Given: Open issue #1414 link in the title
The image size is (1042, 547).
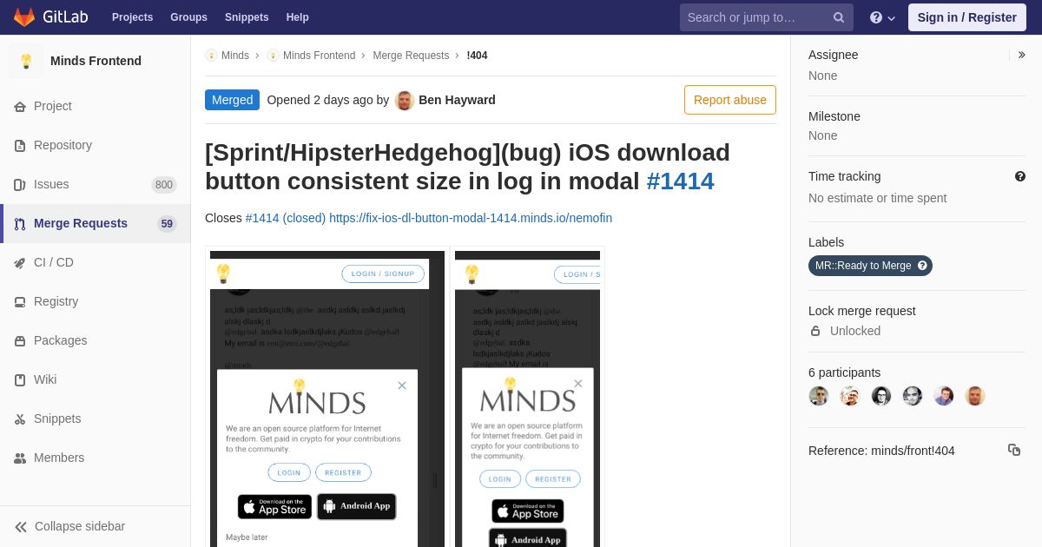Looking at the screenshot, I should tap(680, 181).
